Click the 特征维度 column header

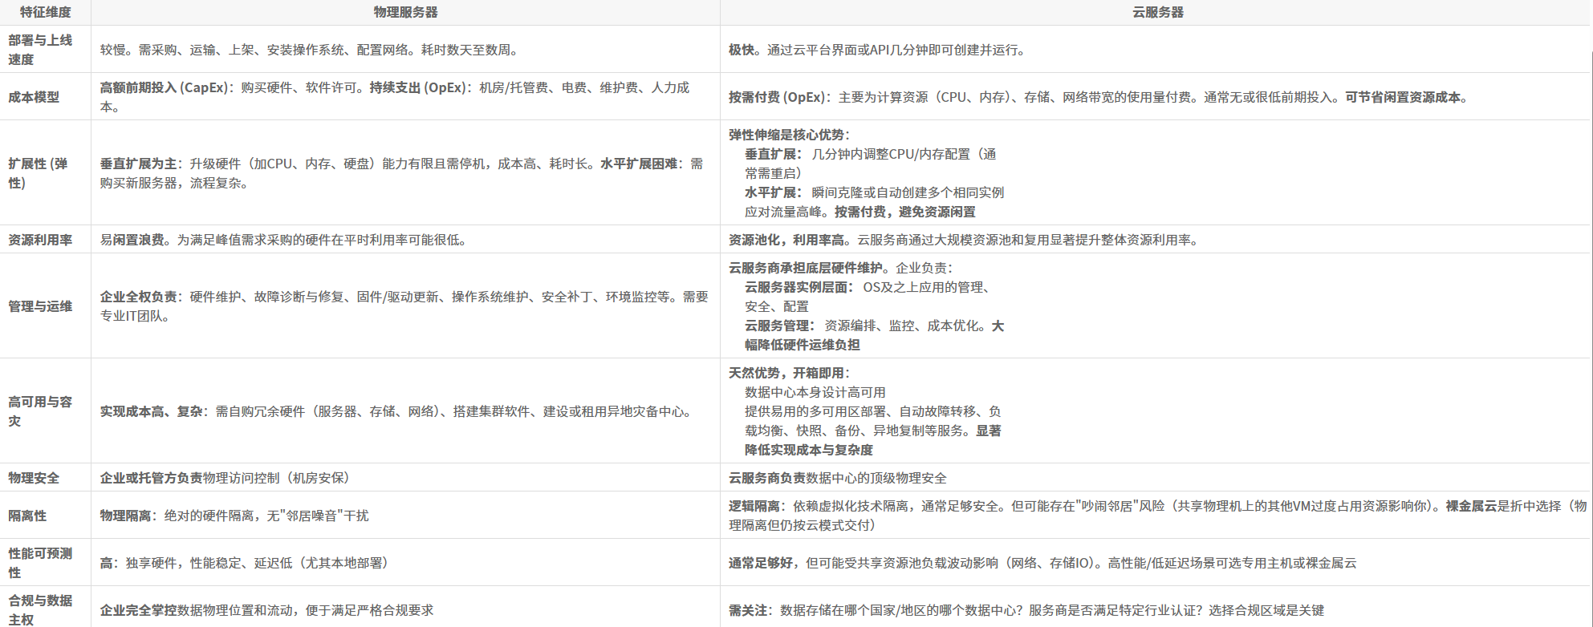(45, 12)
